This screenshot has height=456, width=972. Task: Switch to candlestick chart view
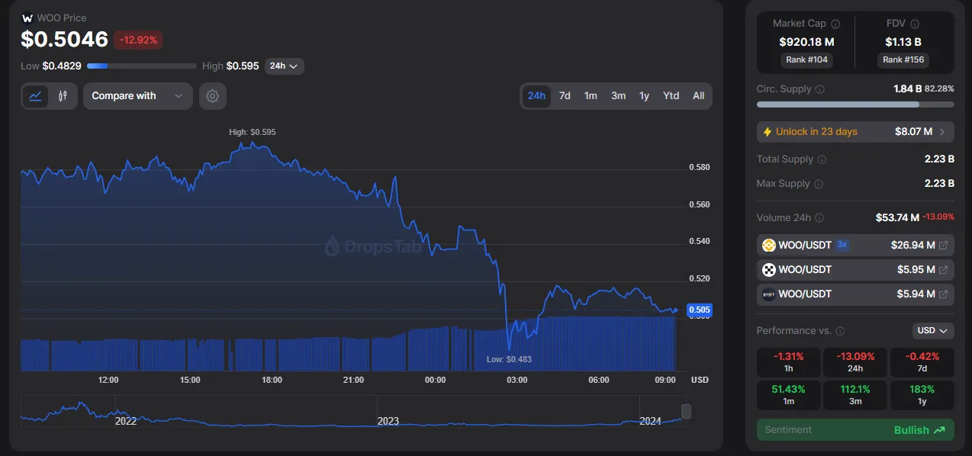63,96
